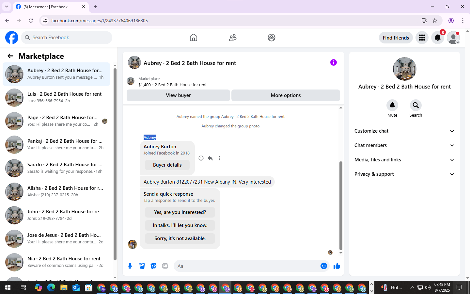Click the View buyer button
Viewport: 470px width, 294px height.
(178, 95)
